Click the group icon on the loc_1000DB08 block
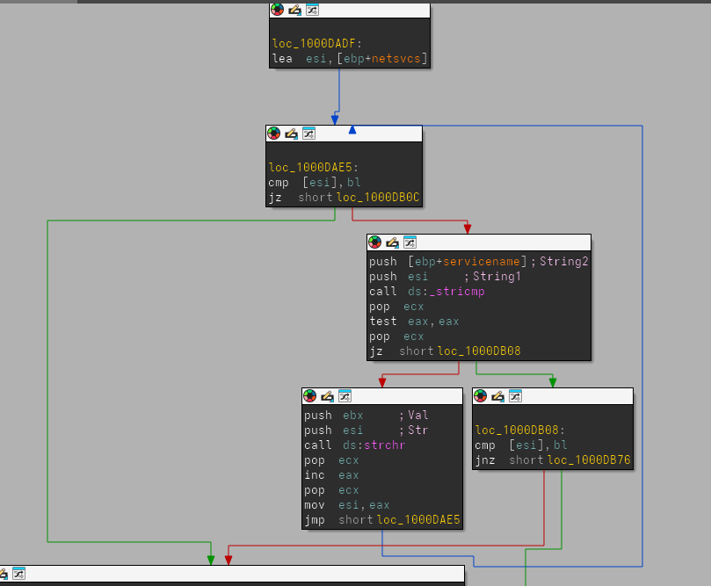This screenshot has height=586, width=711. [x=515, y=396]
